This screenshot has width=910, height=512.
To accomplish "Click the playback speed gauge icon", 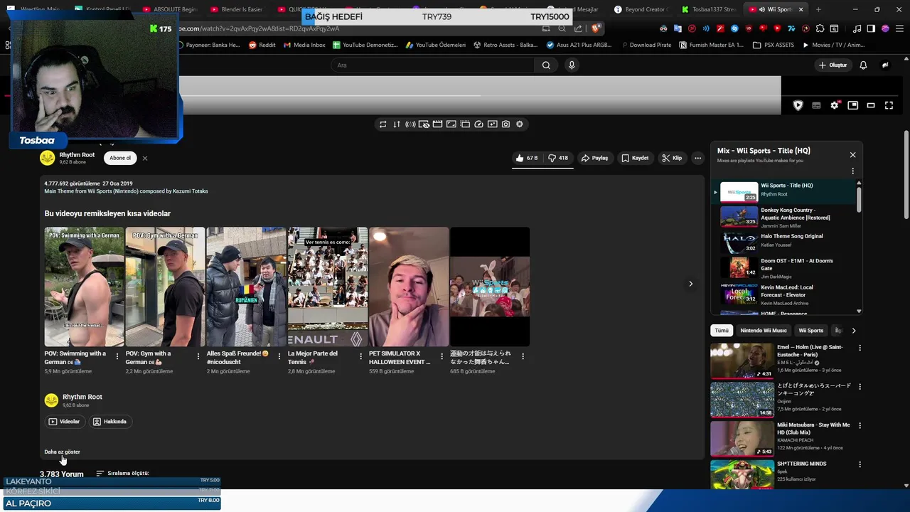I will [478, 124].
